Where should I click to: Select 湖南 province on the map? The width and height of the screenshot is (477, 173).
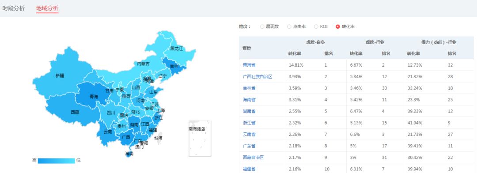click(x=134, y=125)
